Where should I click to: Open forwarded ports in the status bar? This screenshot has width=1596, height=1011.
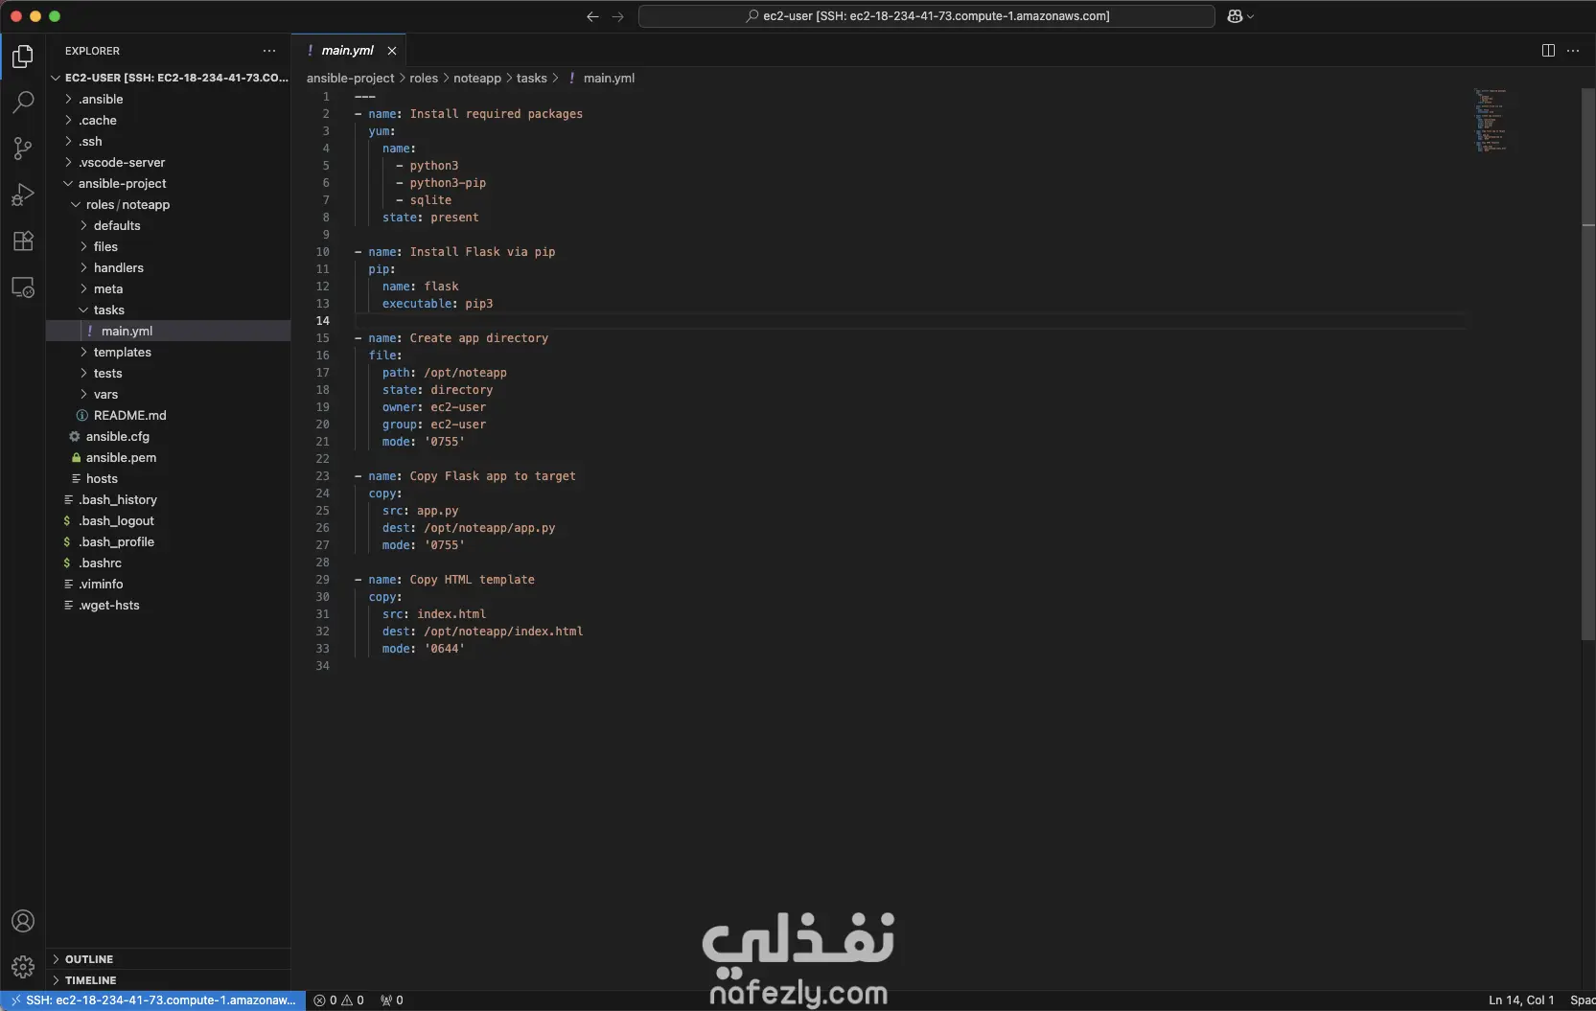click(391, 1000)
